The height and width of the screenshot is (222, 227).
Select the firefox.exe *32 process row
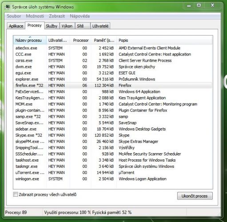[x=113, y=85]
